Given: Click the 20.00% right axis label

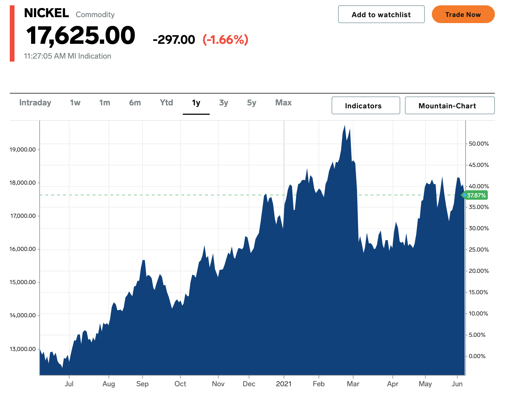Looking at the screenshot, I should tap(479, 271).
